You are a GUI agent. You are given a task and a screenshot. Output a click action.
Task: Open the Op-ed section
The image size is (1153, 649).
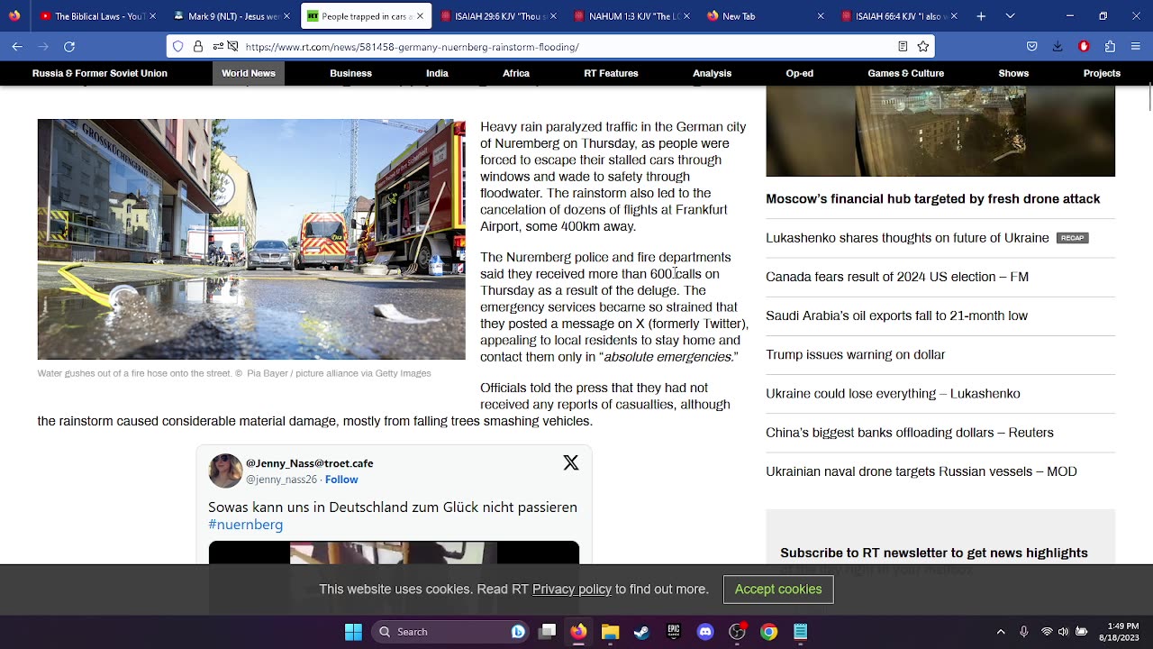pos(799,73)
